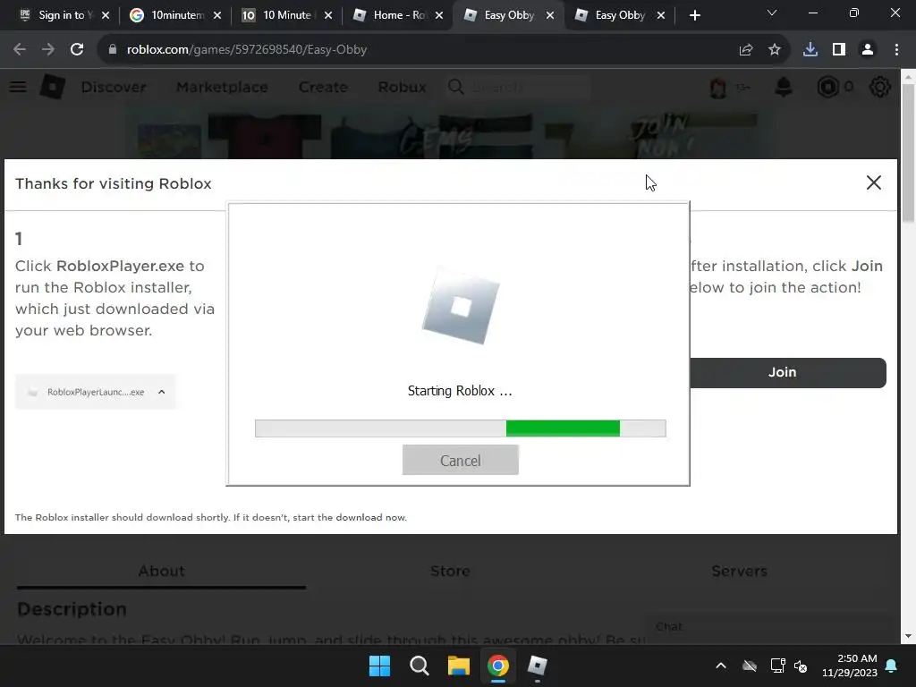
Task: Open Robux balance icon
Action: pos(827,87)
